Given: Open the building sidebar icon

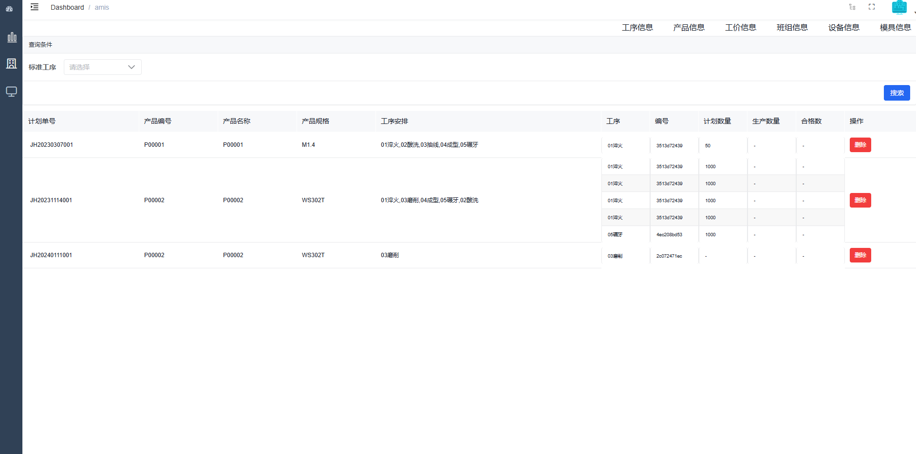Looking at the screenshot, I should point(11,64).
